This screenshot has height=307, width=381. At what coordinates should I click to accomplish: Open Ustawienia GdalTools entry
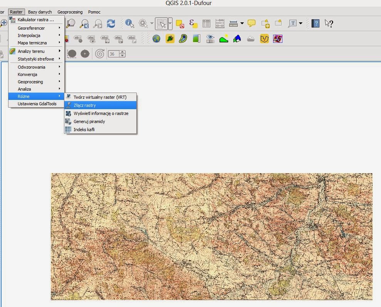37,104
